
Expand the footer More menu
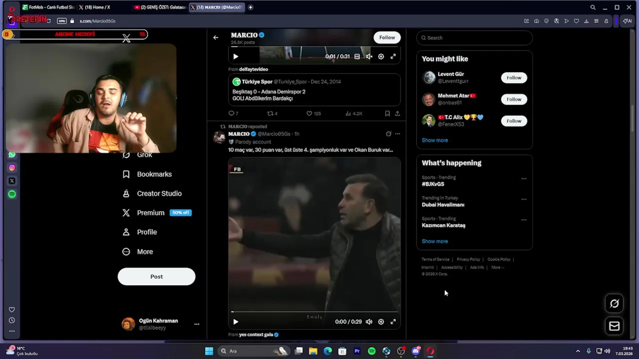coord(498,267)
